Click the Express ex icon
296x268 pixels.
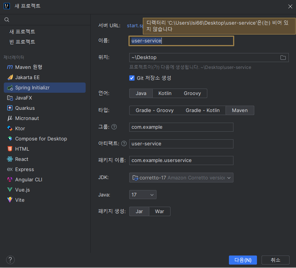[x=10, y=169]
